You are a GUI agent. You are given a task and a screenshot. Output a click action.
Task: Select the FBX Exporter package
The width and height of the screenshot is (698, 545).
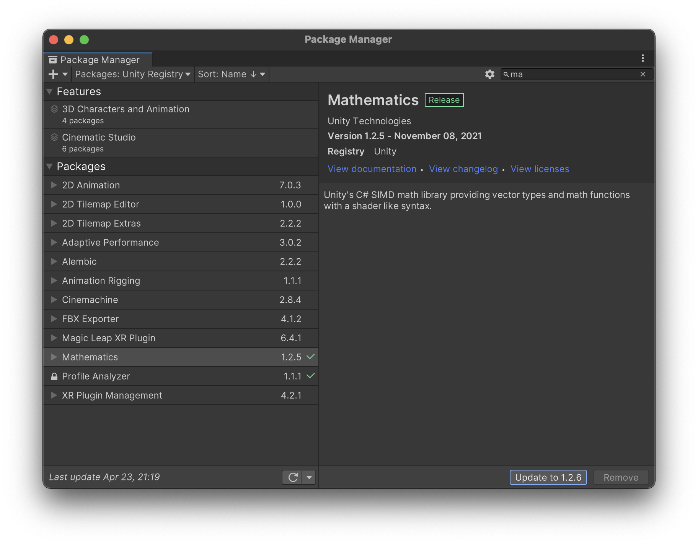pos(181,319)
